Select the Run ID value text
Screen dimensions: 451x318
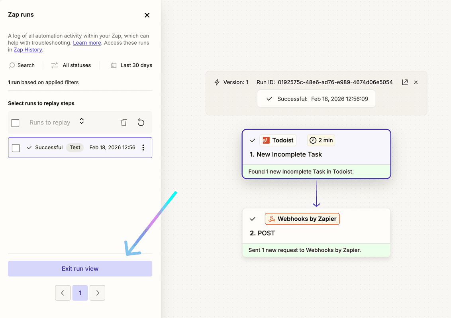click(x=335, y=82)
